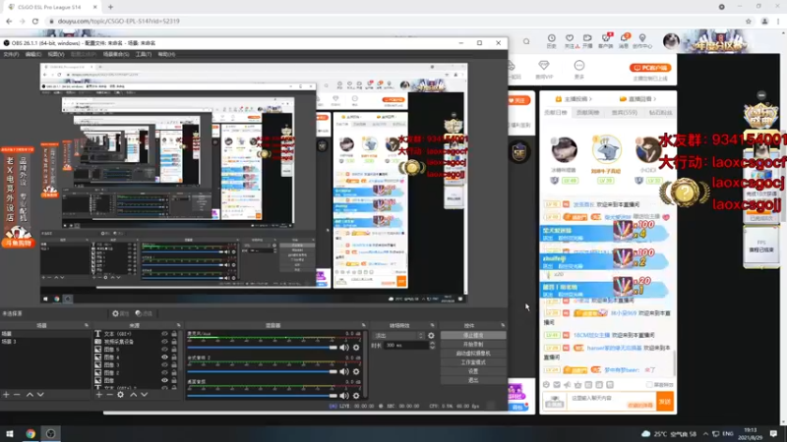
Task: Adjust transition duration with the stepper arrows
Action: (x=432, y=346)
